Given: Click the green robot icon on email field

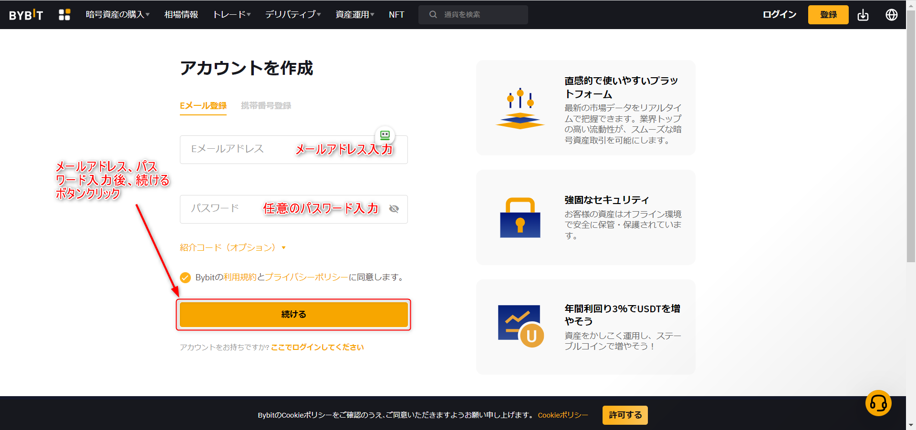Looking at the screenshot, I should coord(385,135).
